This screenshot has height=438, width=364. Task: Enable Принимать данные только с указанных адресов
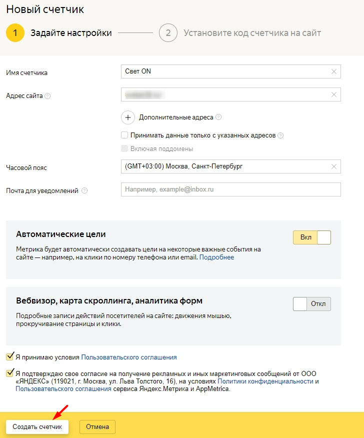coord(124,135)
